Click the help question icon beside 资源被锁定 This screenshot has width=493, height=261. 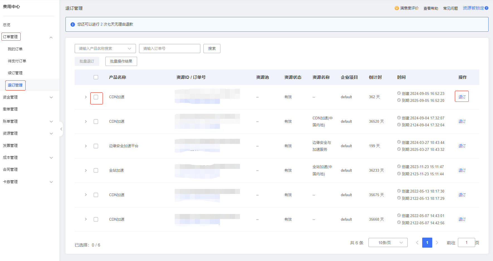point(487,8)
